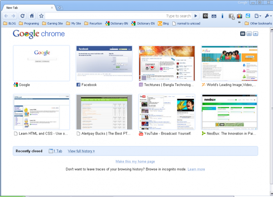Click 'Learn HTML and CSS - Use o...' title
This screenshot has width=273, height=197.
coord(43,133)
